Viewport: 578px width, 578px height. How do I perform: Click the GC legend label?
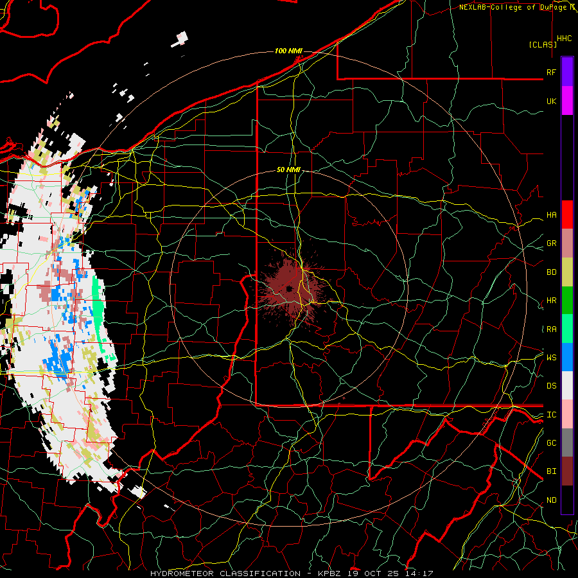point(551,442)
